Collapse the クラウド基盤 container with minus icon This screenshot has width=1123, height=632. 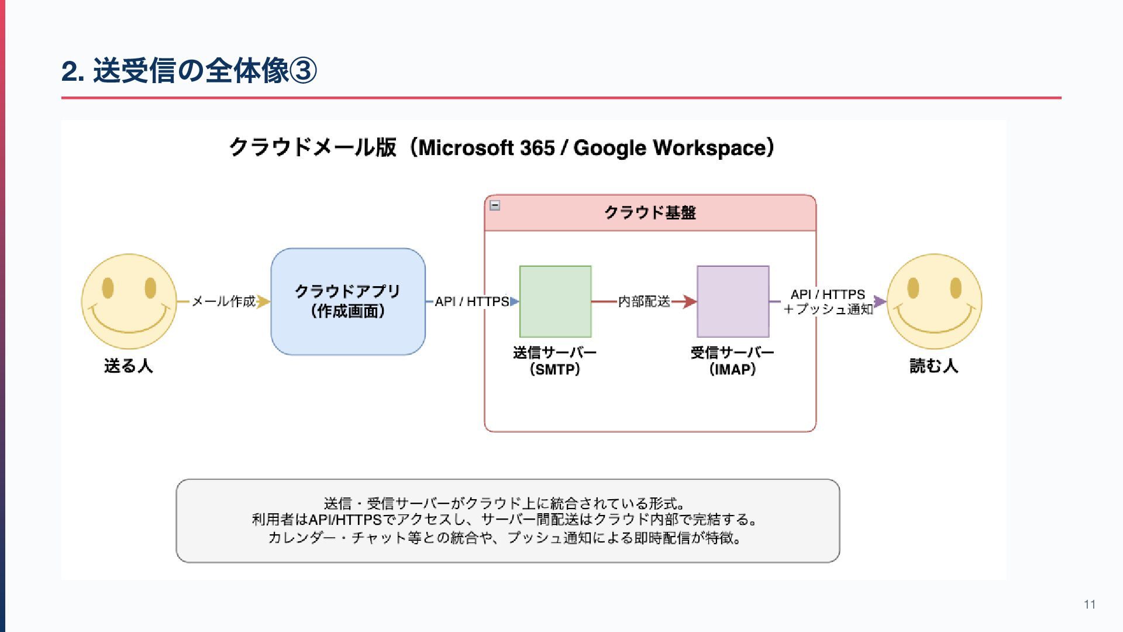coord(495,205)
